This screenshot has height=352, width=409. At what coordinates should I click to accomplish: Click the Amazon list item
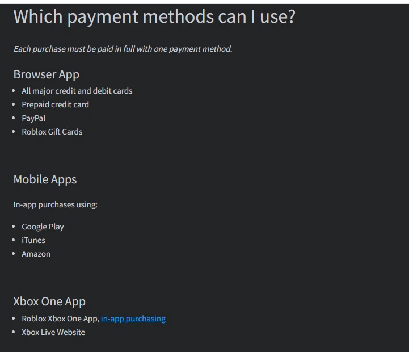click(x=36, y=254)
